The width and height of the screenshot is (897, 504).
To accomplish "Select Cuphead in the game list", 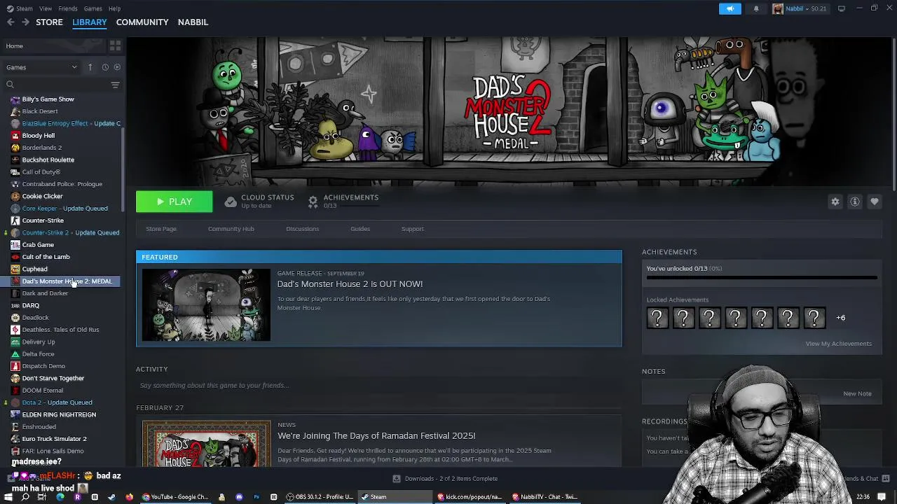I will coord(34,269).
